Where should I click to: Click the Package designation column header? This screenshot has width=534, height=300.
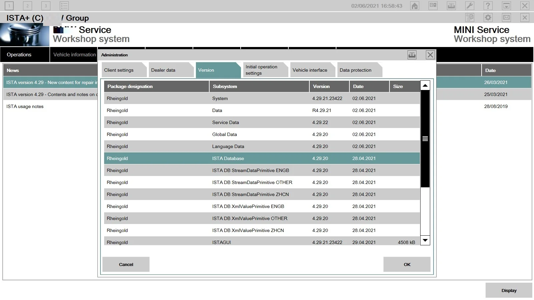click(157, 86)
